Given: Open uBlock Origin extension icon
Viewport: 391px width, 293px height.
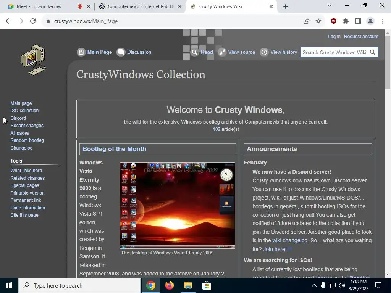Looking at the screenshot, I should pyautogui.click(x=334, y=21).
